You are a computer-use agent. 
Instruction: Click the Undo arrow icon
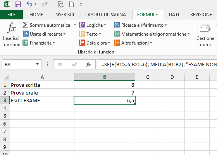point(29,4)
